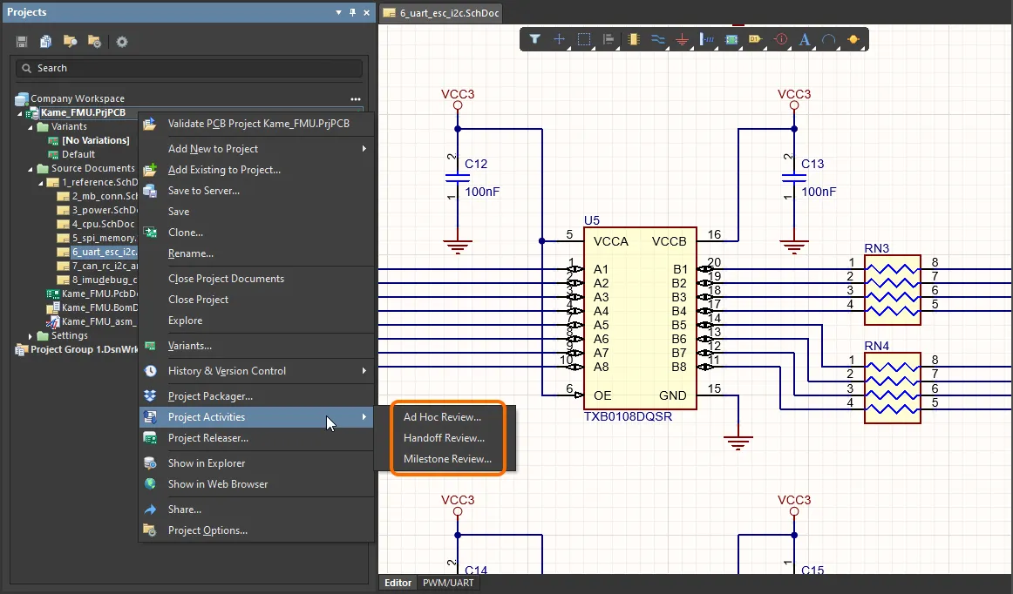Click the Place Arc tool icon
The height and width of the screenshot is (594, 1013).
(829, 39)
